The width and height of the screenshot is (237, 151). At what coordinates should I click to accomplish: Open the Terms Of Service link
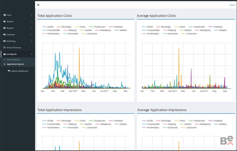pos(14,48)
